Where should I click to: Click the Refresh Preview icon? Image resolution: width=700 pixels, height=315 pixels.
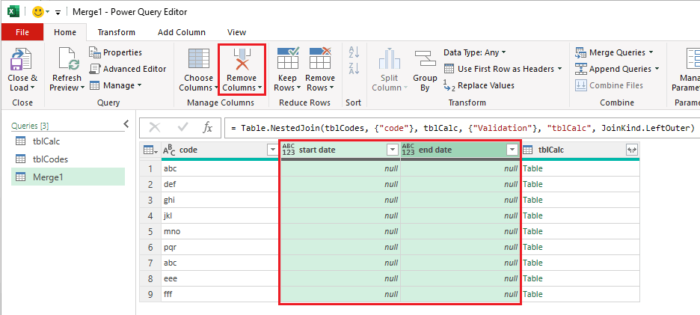(x=68, y=59)
